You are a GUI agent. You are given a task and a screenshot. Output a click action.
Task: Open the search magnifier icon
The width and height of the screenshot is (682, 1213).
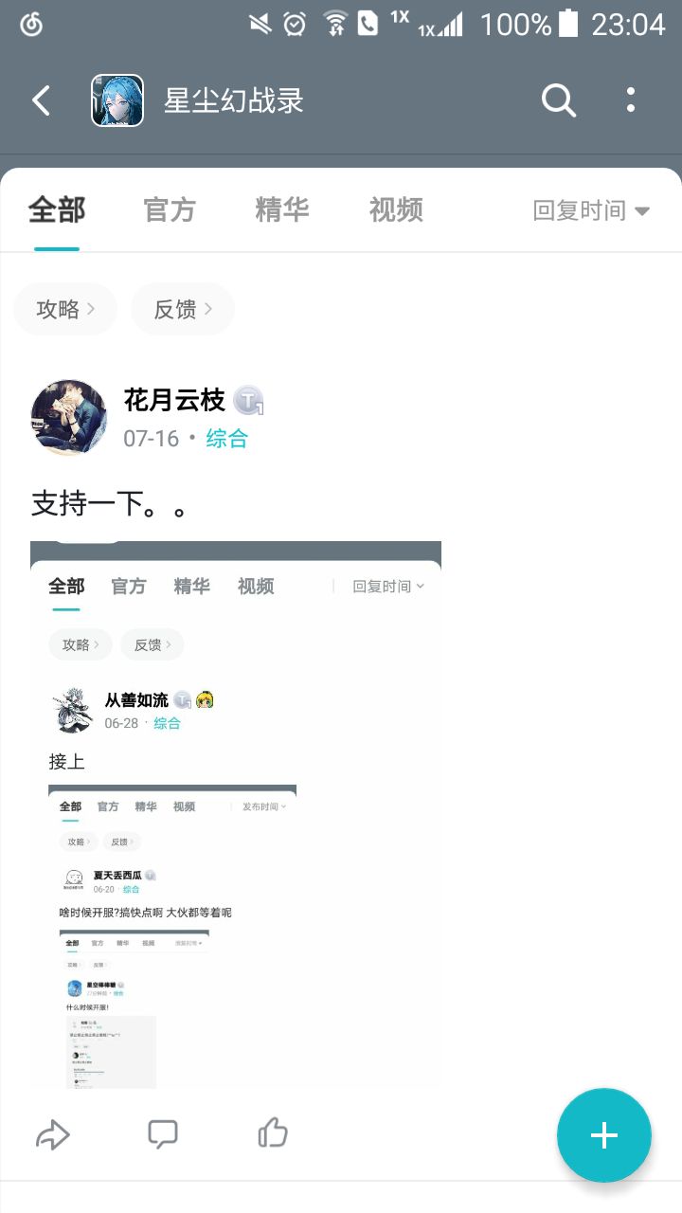(x=558, y=100)
